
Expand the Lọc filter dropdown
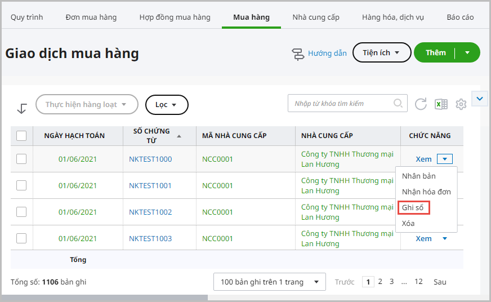click(x=167, y=105)
